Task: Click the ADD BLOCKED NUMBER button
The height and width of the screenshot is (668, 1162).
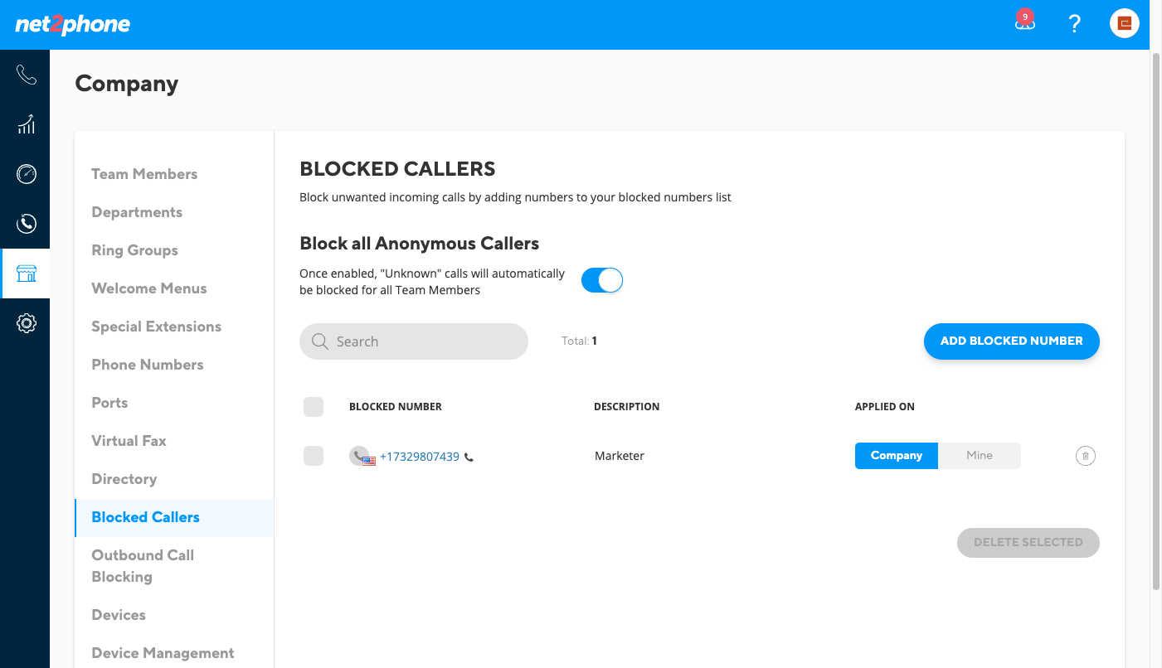Action: tap(1012, 341)
